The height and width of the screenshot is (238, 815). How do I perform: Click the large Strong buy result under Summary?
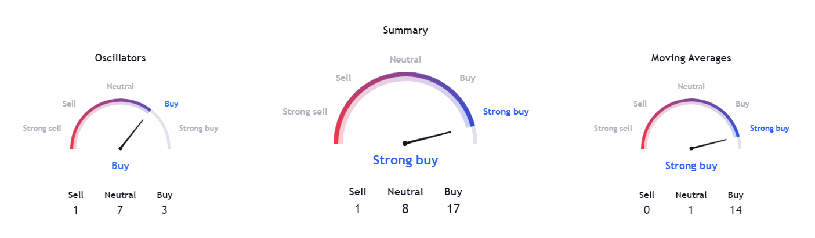[405, 160]
